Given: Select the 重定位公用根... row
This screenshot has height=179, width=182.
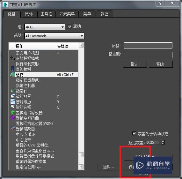Looking at the screenshot, I should 44,167.
